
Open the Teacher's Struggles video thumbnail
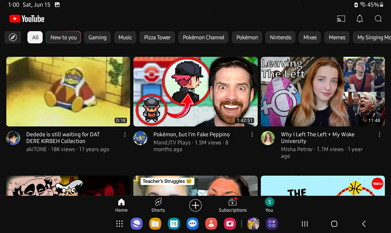coord(195,186)
